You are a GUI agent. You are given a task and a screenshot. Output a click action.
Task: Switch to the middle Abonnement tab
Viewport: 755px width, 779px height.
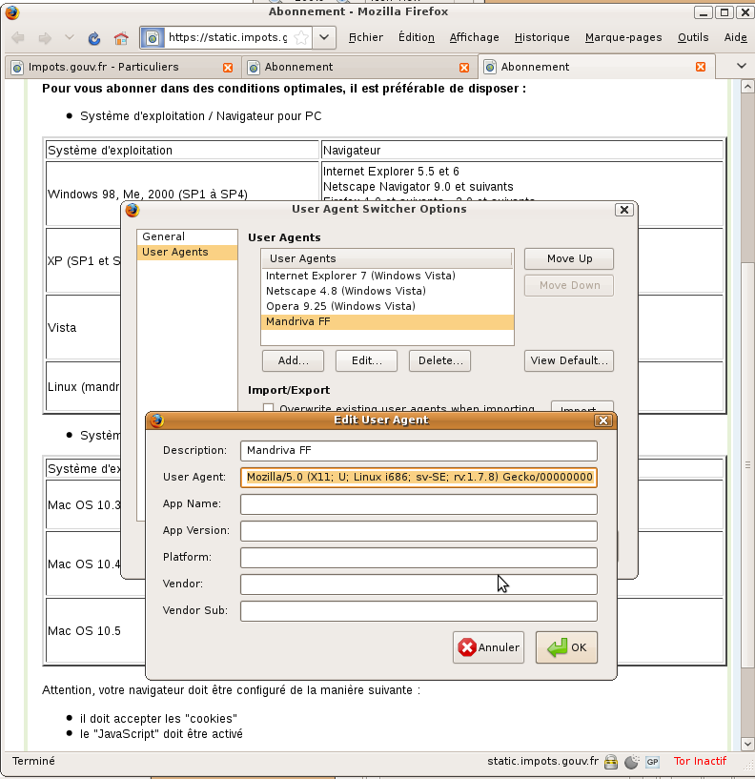359,67
